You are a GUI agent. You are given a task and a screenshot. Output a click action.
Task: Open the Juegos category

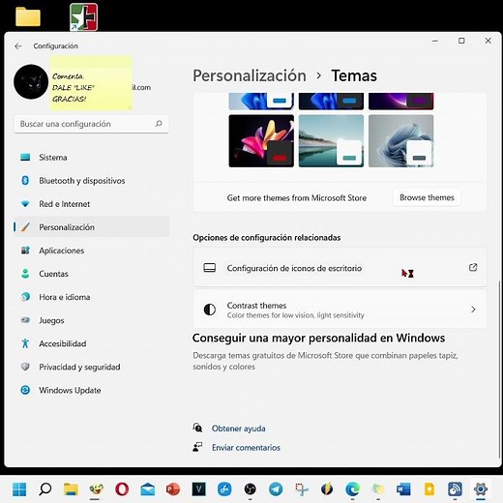[92, 320]
